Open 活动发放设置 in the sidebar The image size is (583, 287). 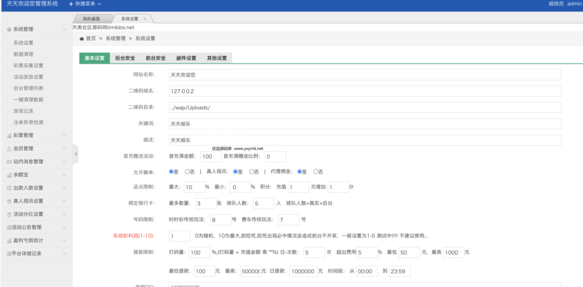[x=28, y=77]
